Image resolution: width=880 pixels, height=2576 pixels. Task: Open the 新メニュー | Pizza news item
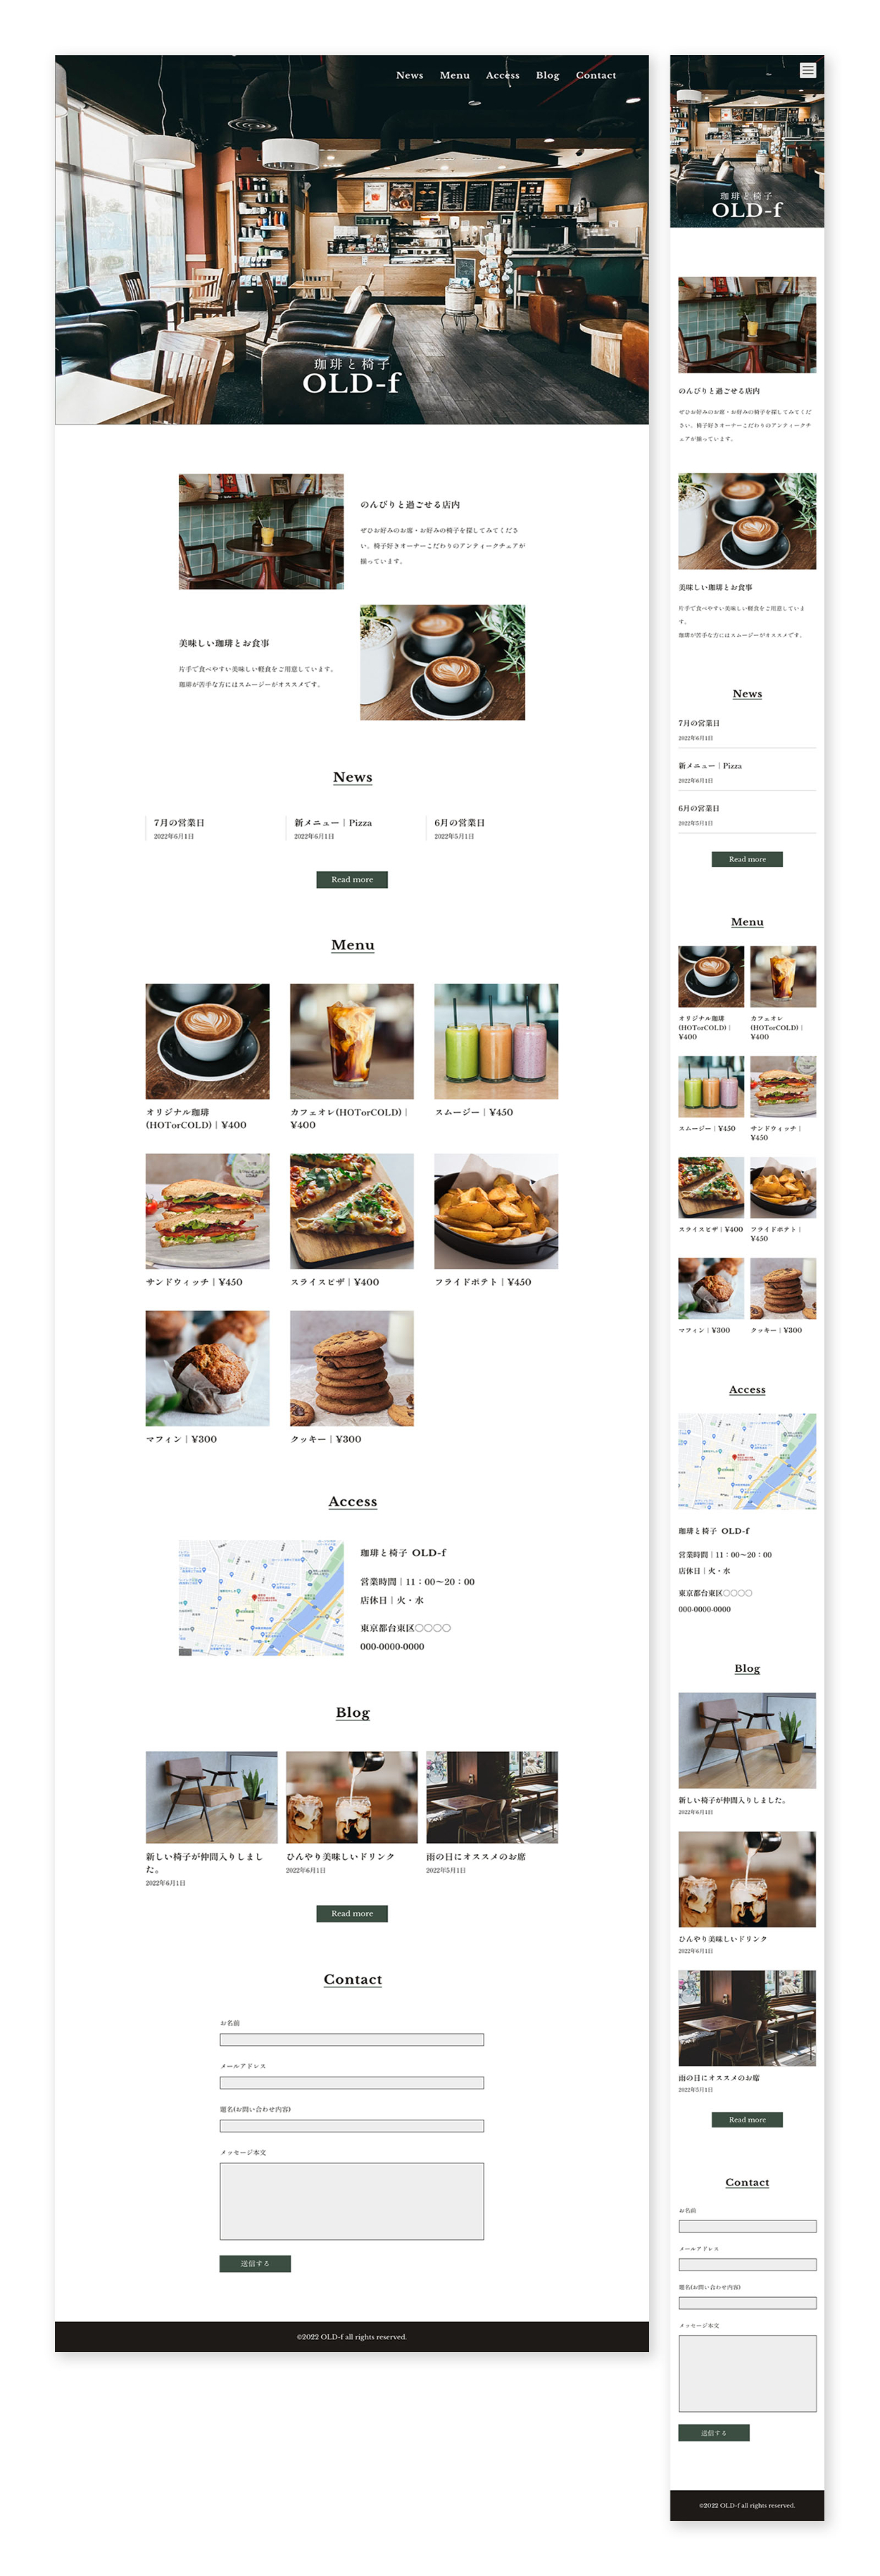click(333, 823)
